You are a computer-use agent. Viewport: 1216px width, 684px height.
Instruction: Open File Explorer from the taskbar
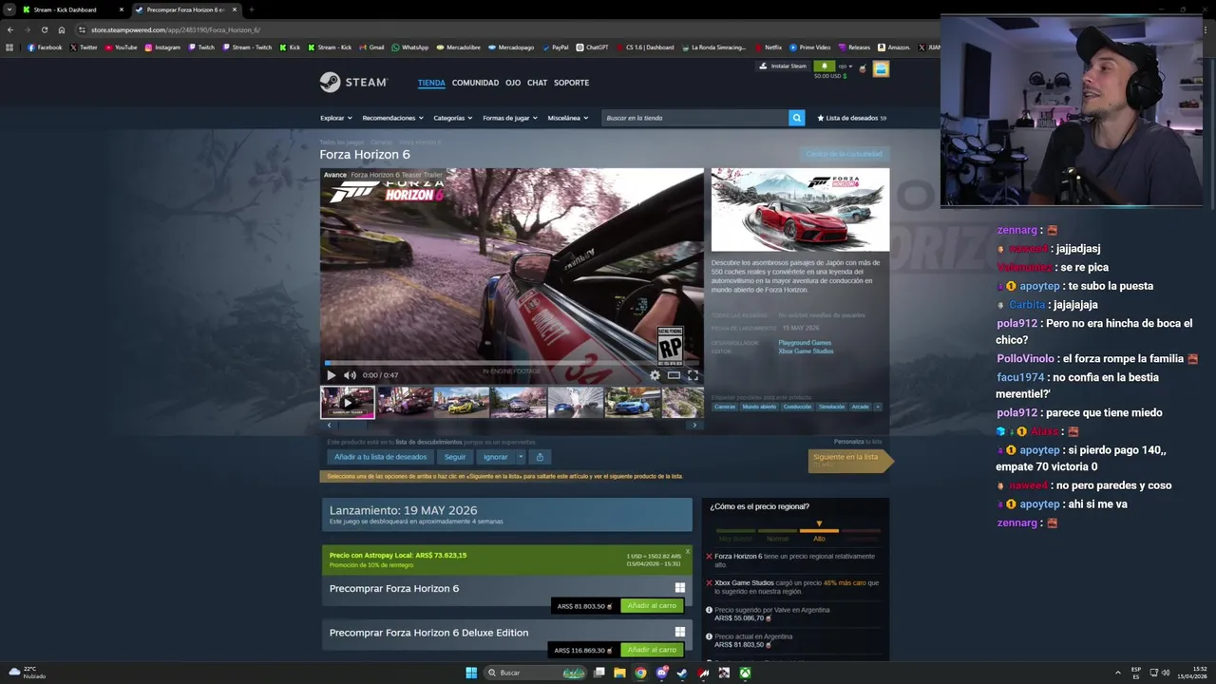click(619, 673)
